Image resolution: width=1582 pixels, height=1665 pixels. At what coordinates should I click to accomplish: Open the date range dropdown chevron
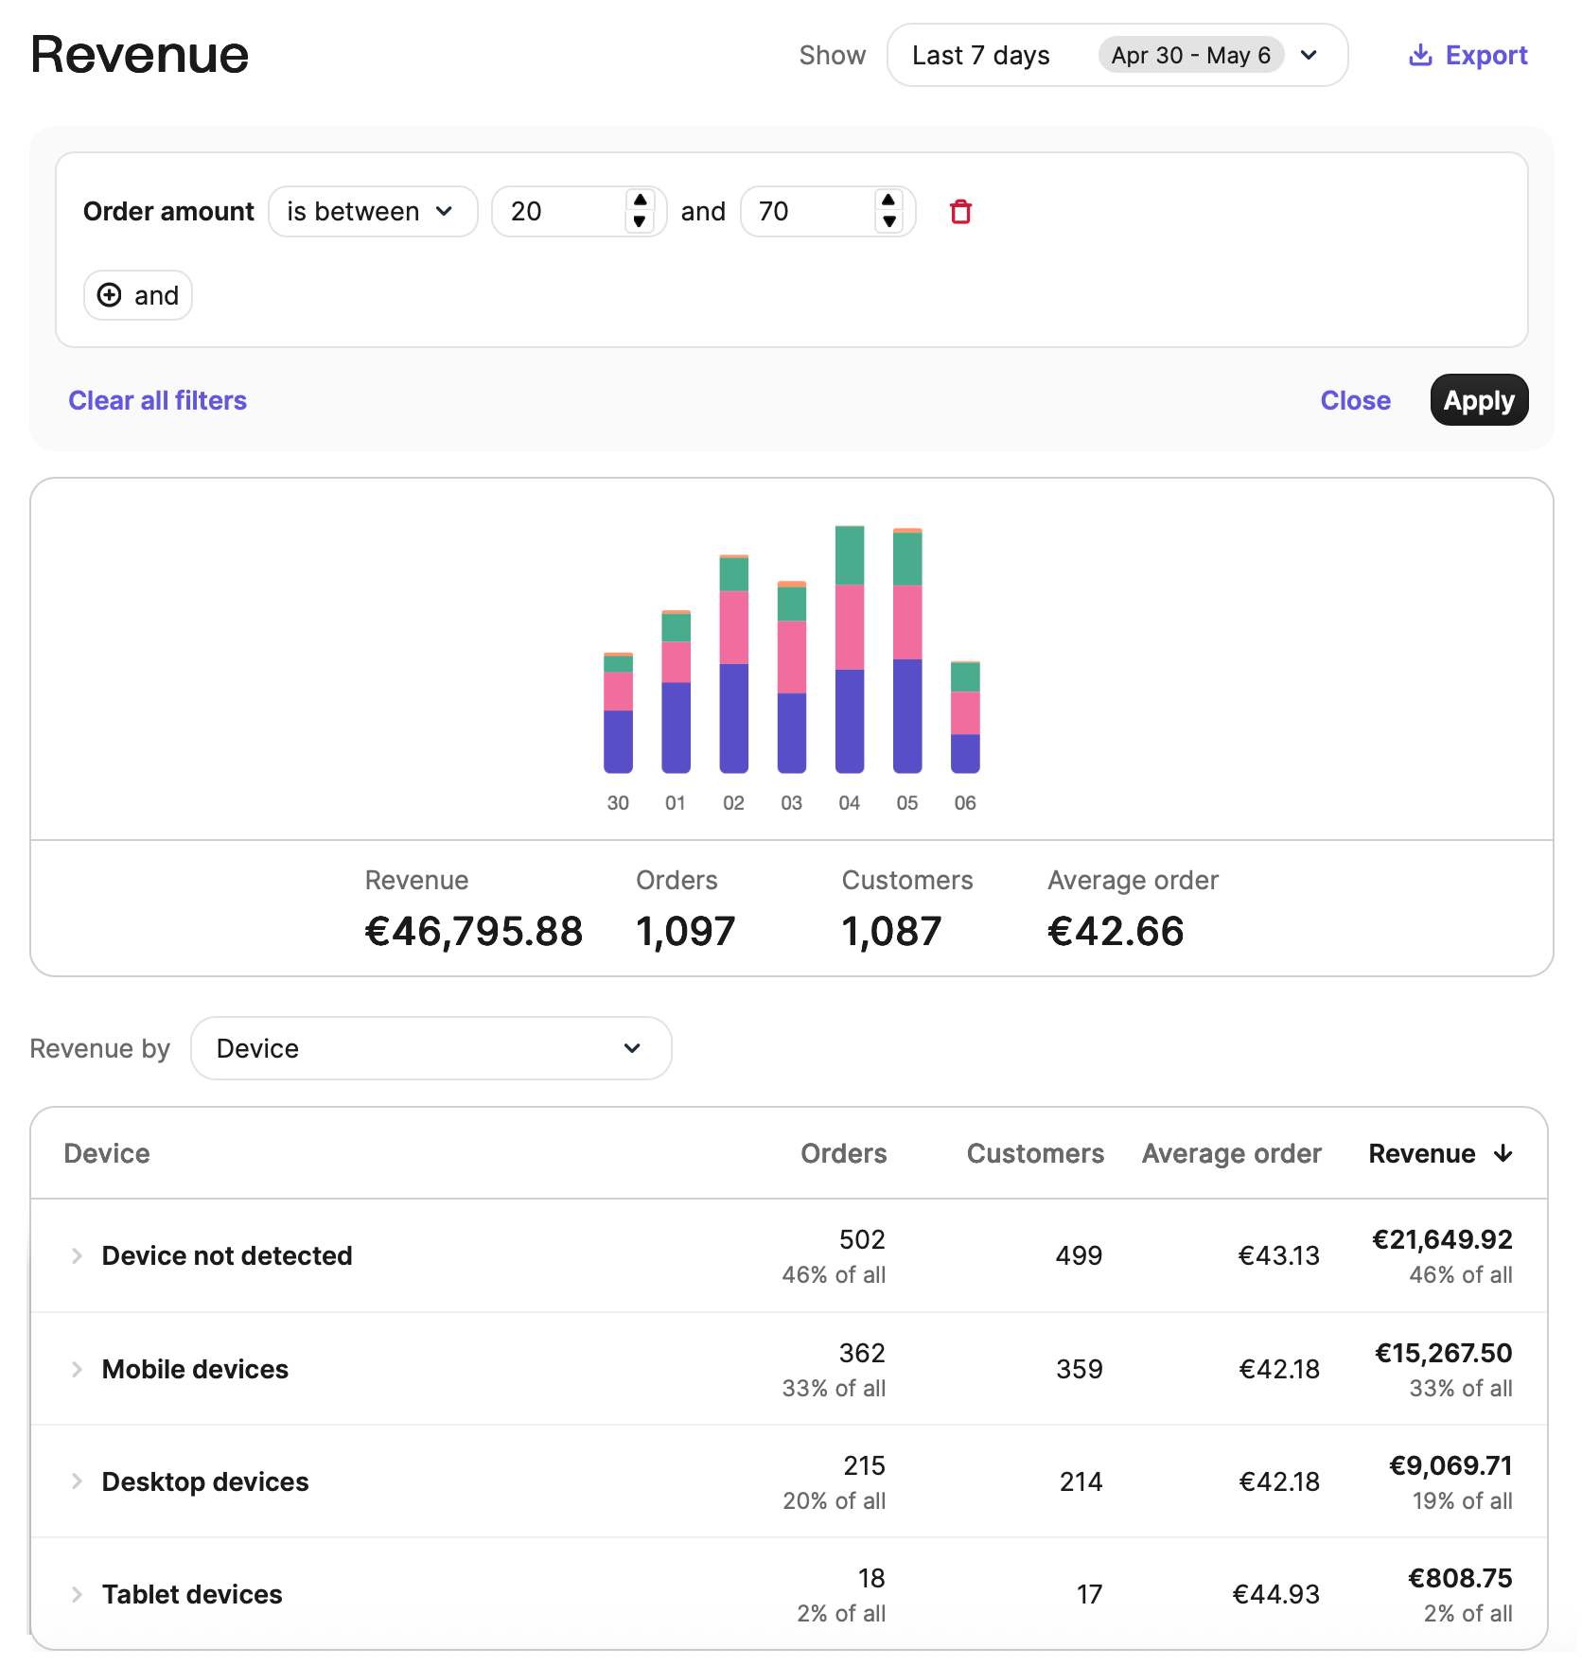[1310, 55]
